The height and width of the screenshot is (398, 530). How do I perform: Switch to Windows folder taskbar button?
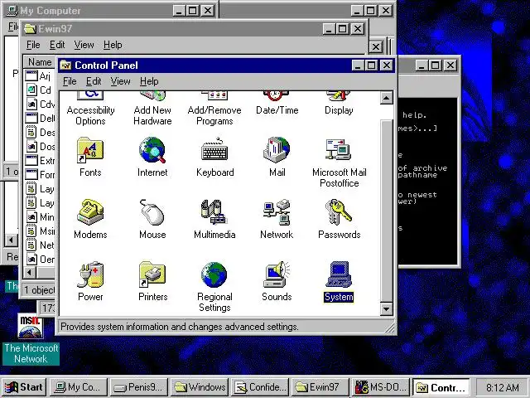pyautogui.click(x=199, y=387)
